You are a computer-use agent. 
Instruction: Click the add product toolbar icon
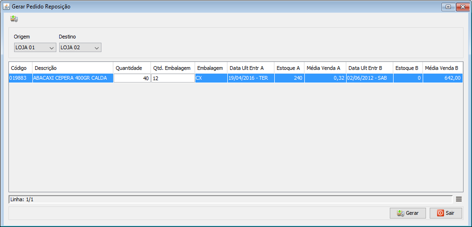(x=14, y=19)
